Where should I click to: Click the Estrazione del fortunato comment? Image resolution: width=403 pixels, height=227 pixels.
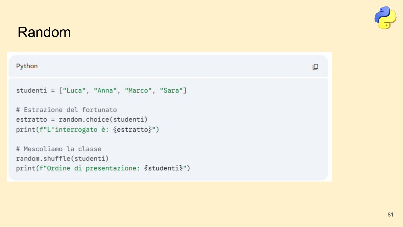(66, 110)
